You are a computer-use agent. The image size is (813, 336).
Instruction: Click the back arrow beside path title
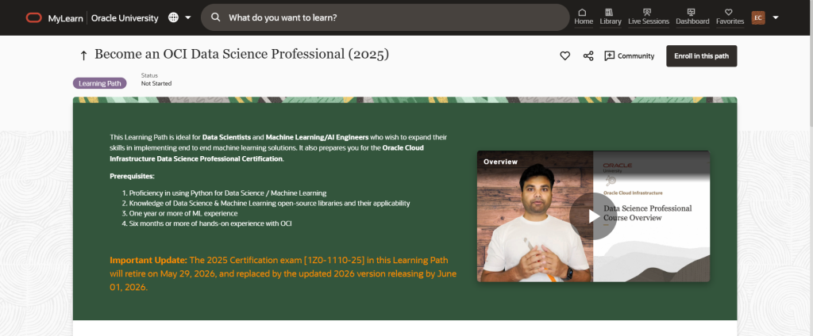[x=83, y=55]
